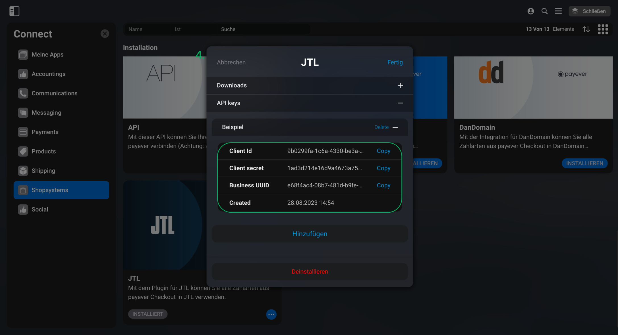This screenshot has width=618, height=335.
Task: Open the Social category
Action: pos(61,210)
